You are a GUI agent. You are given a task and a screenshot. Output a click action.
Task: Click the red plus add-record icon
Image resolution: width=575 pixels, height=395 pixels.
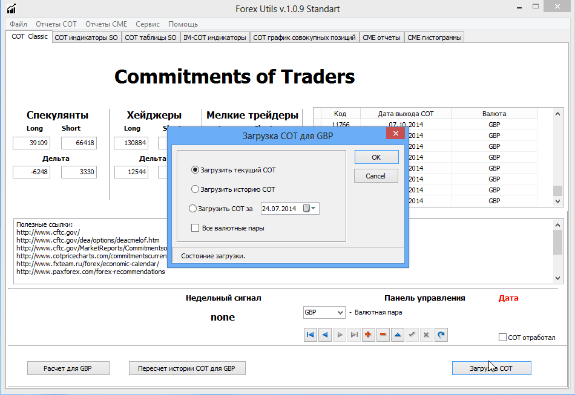(369, 335)
